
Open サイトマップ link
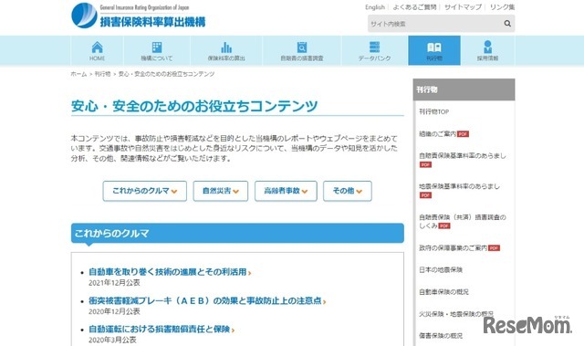click(x=463, y=7)
